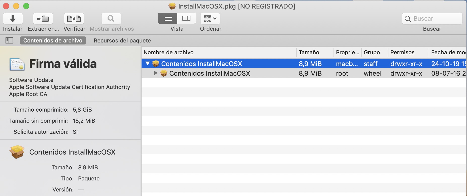
Task: Click the Instalar download arrow icon
Action: (13, 19)
